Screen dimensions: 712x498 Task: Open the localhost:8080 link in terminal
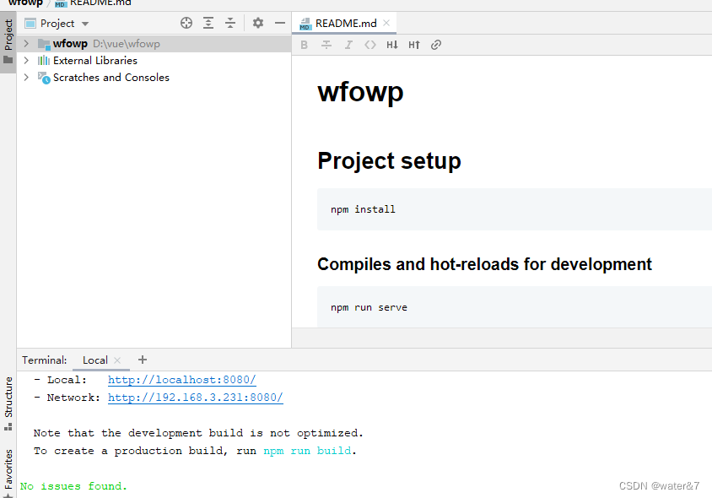[x=181, y=380]
